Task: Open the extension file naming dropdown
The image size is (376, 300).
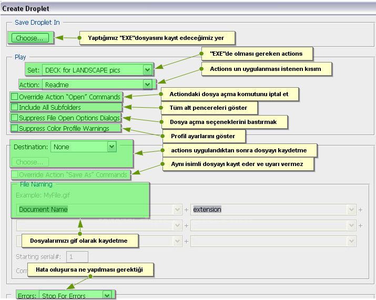Action: point(273,210)
